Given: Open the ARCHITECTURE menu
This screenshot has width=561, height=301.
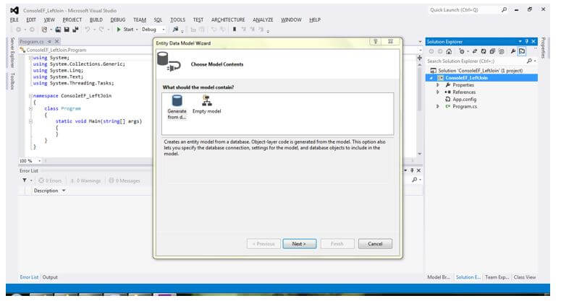Looking at the screenshot, I should click(x=228, y=20).
